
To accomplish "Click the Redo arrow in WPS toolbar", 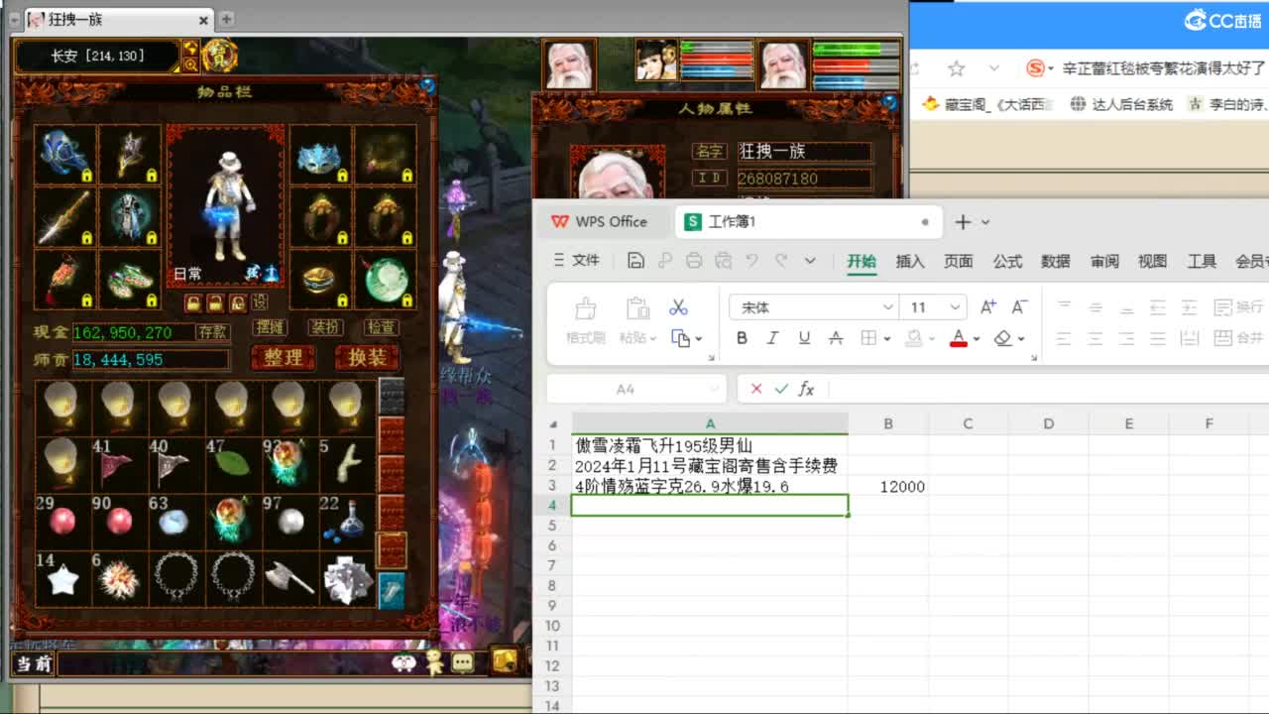I will point(781,261).
